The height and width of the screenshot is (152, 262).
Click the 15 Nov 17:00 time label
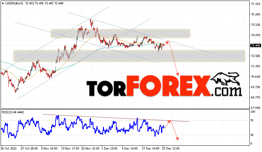tap(70, 148)
